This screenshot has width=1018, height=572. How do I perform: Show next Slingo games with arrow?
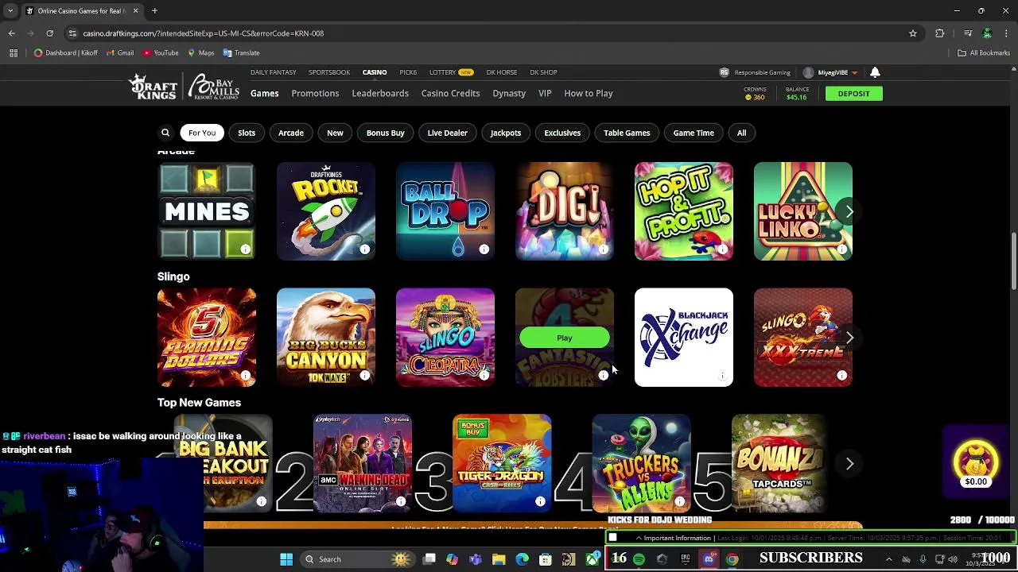click(849, 338)
